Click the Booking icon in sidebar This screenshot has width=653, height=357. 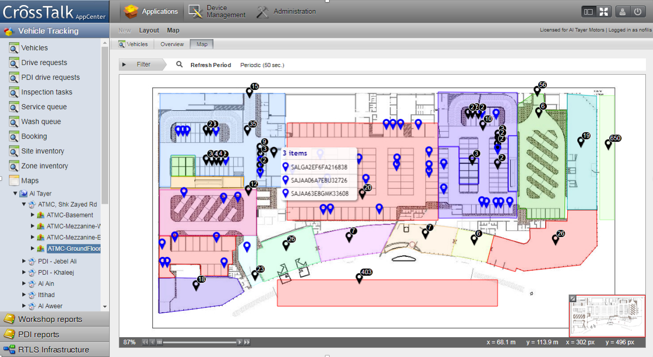click(x=14, y=136)
